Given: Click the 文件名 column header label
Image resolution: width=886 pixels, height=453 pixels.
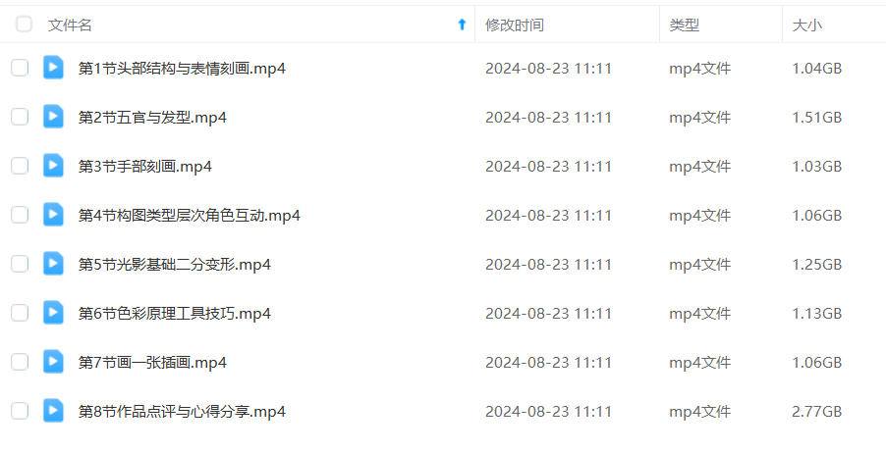Looking at the screenshot, I should tap(70, 25).
